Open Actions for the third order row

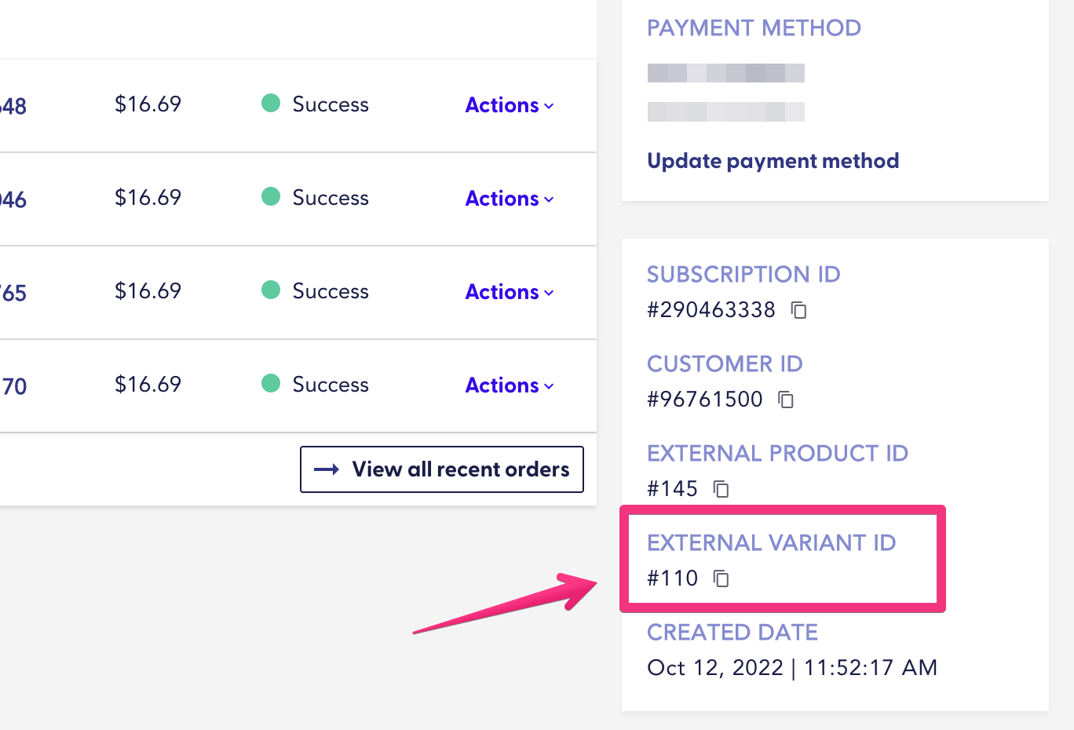(x=509, y=291)
